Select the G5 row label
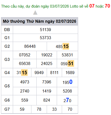This screenshot has height=115, width=111. coord(7,86)
